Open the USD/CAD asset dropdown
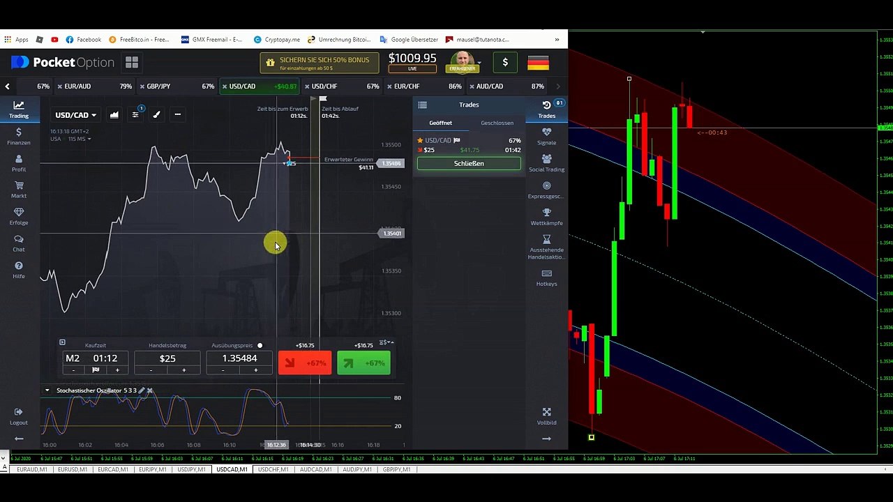Image resolution: width=893 pixels, height=502 pixels. point(75,115)
